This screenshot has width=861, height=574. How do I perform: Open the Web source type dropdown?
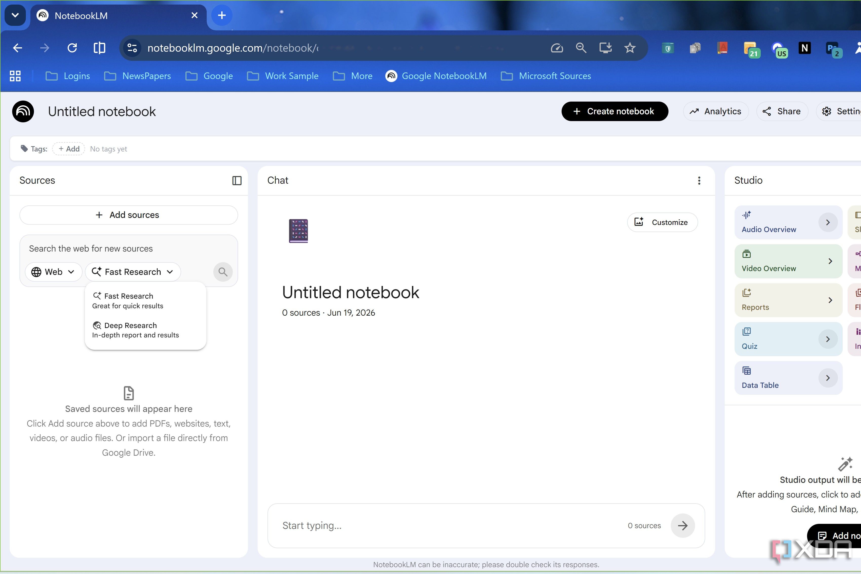(x=53, y=272)
